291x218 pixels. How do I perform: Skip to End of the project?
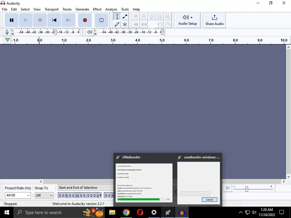coord(68,20)
